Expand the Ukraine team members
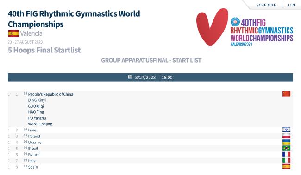 click(25, 142)
